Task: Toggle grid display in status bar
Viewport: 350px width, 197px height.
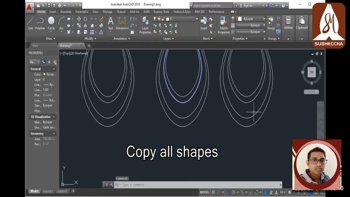Action: (213, 192)
